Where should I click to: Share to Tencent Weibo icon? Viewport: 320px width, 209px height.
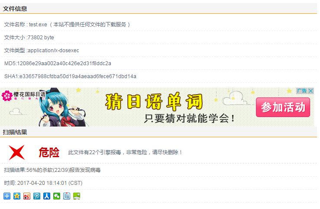point(37,196)
